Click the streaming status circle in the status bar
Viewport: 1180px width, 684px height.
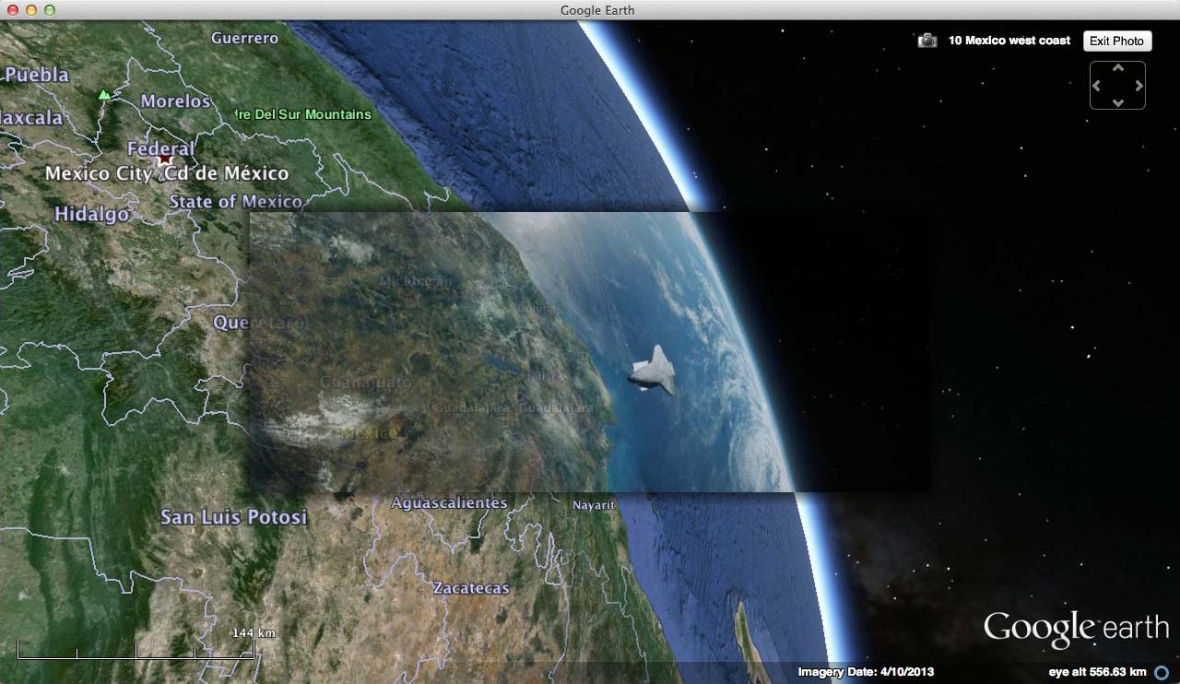click(1162, 673)
